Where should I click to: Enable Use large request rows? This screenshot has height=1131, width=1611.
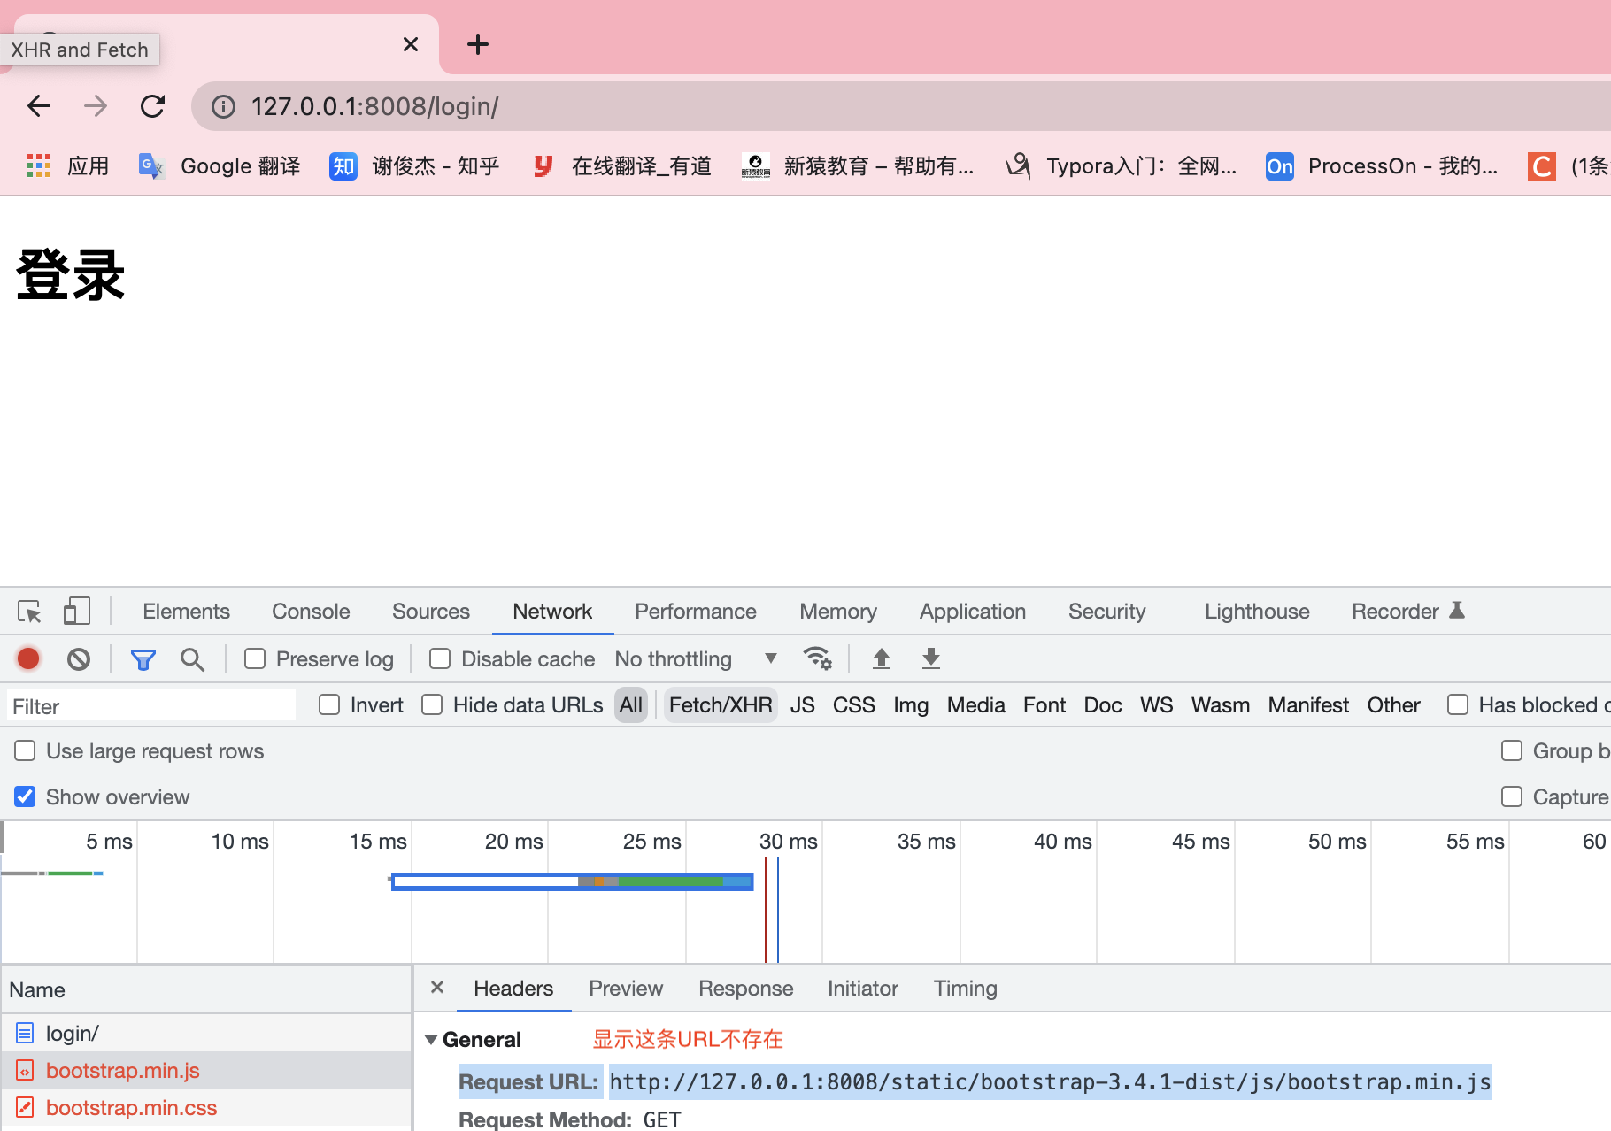(25, 750)
